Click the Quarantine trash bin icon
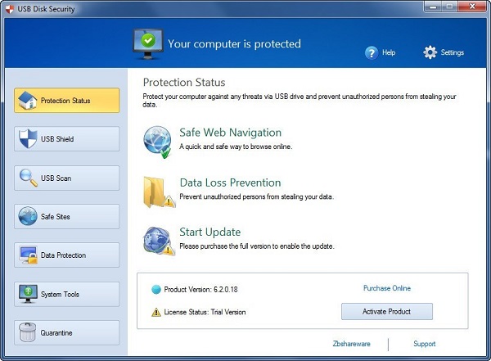Viewport: 491px width, 361px height. click(x=28, y=332)
